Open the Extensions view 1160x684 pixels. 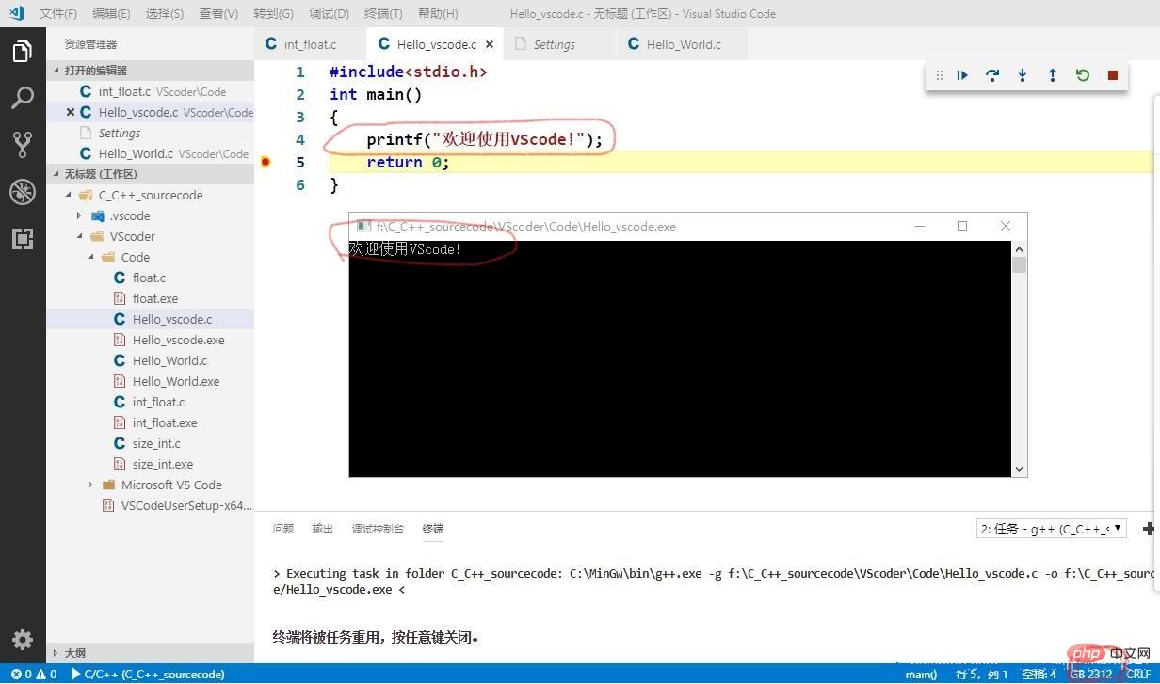pyautogui.click(x=23, y=239)
